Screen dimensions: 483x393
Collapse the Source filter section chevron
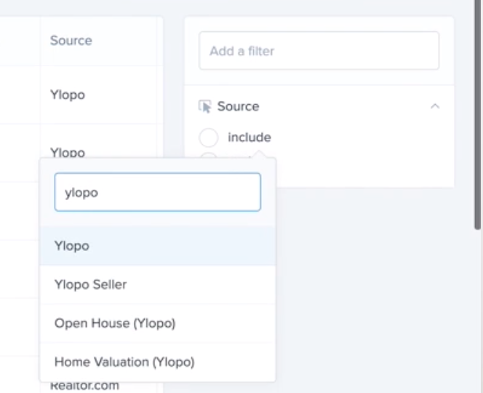click(435, 106)
